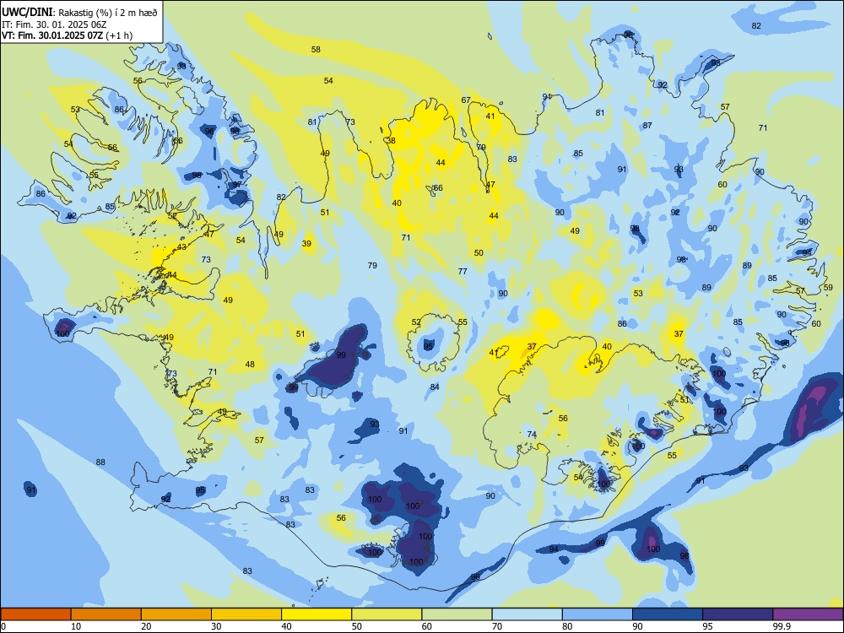The width and height of the screenshot is (844, 633).
Task: Click the legend scale label '20'
Action: [146, 626]
